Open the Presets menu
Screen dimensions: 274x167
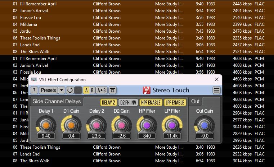[48, 90]
